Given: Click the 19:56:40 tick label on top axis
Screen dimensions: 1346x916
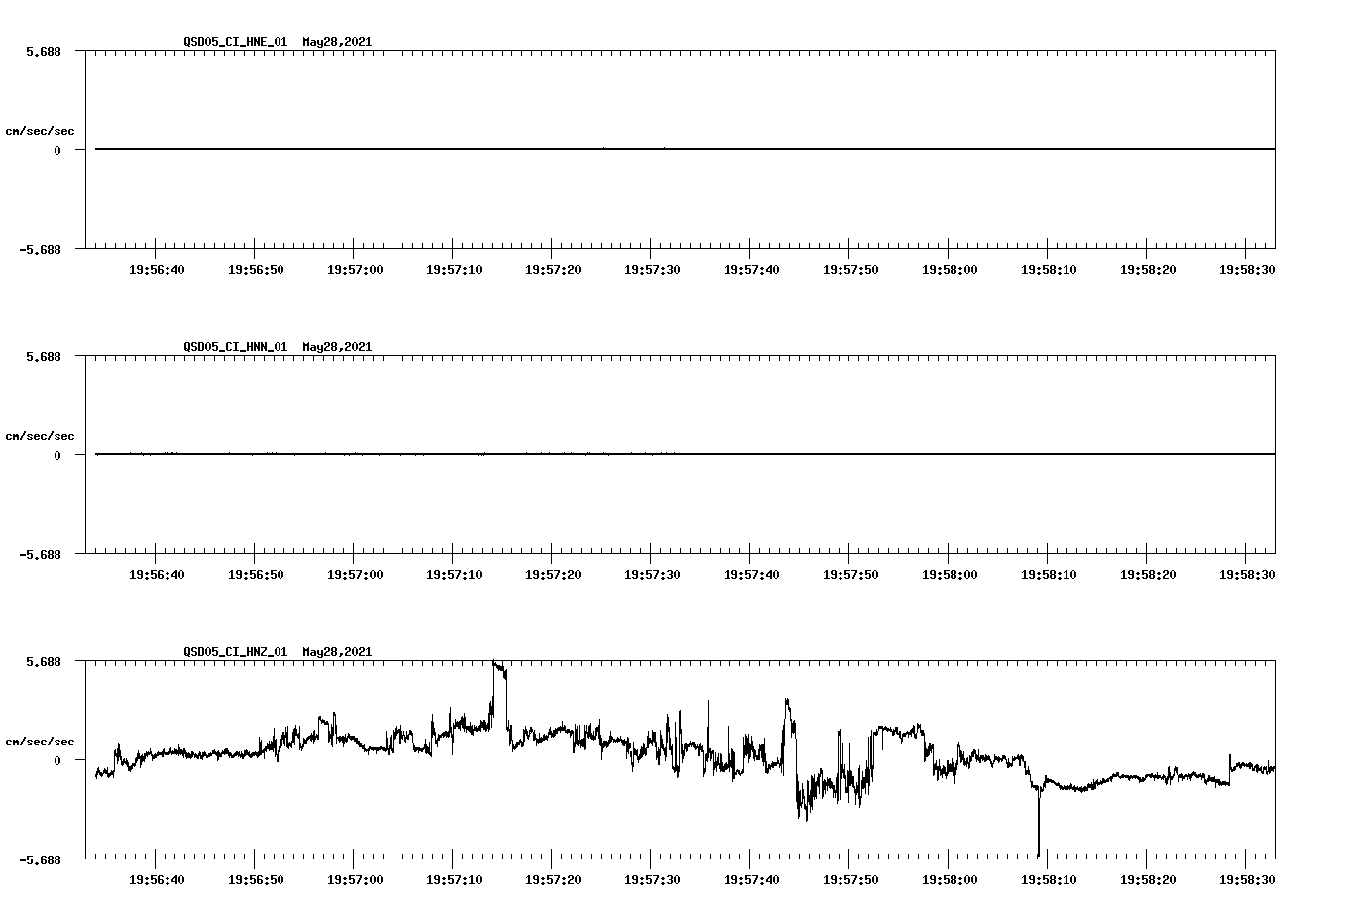Looking at the screenshot, I should pos(156,267).
